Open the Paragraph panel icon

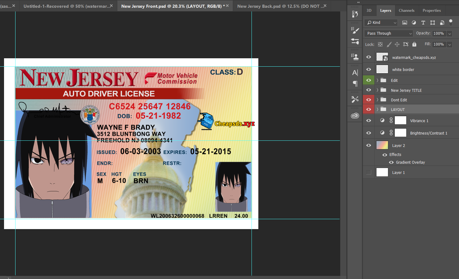point(355,84)
